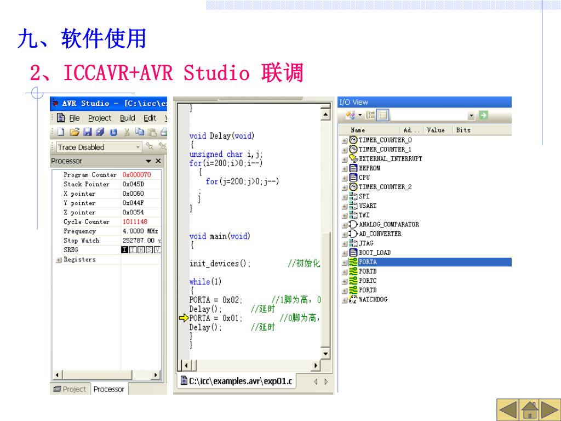Click the Processor panel scroll-right arrow

click(156, 375)
